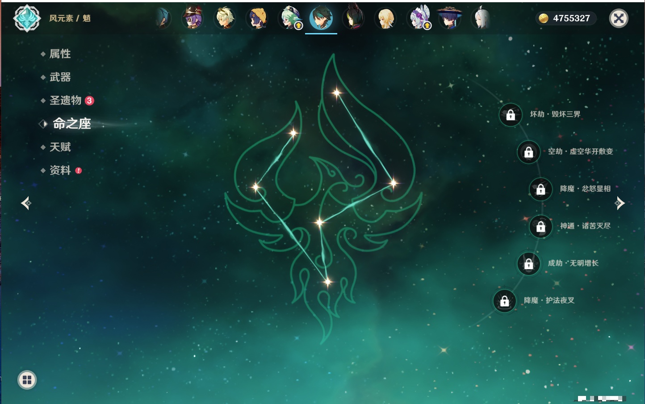Open the 天赋 talents page
The image size is (645, 404).
tap(60, 147)
